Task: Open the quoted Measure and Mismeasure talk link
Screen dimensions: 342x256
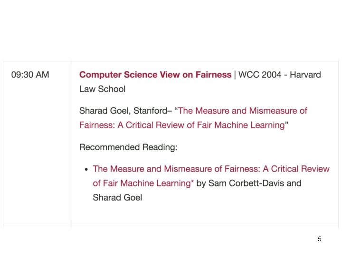Action: pos(242,110)
